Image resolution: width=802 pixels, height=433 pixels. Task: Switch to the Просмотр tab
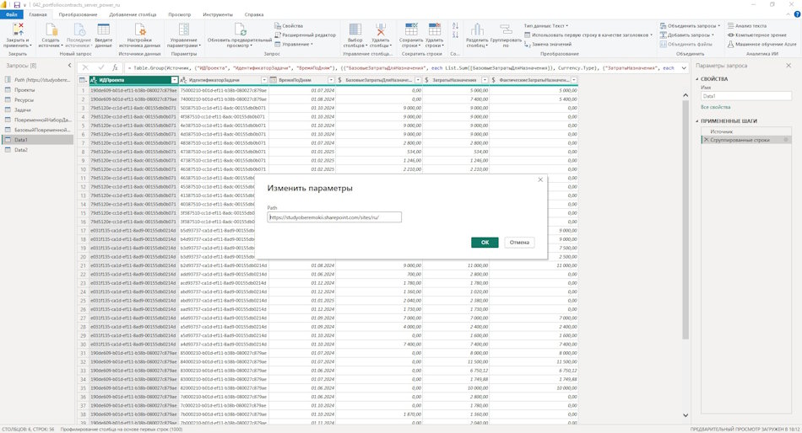pyautogui.click(x=180, y=14)
